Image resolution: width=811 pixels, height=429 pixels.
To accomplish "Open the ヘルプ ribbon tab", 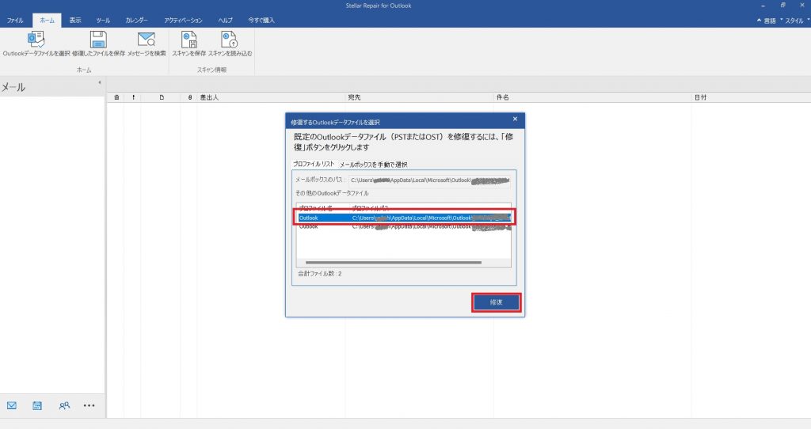I will pyautogui.click(x=225, y=20).
